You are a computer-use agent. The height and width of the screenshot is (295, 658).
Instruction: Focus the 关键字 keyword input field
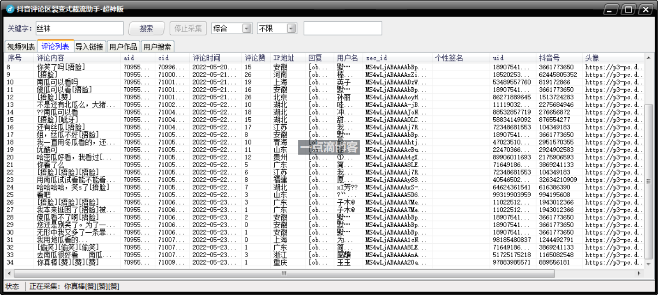(x=79, y=28)
